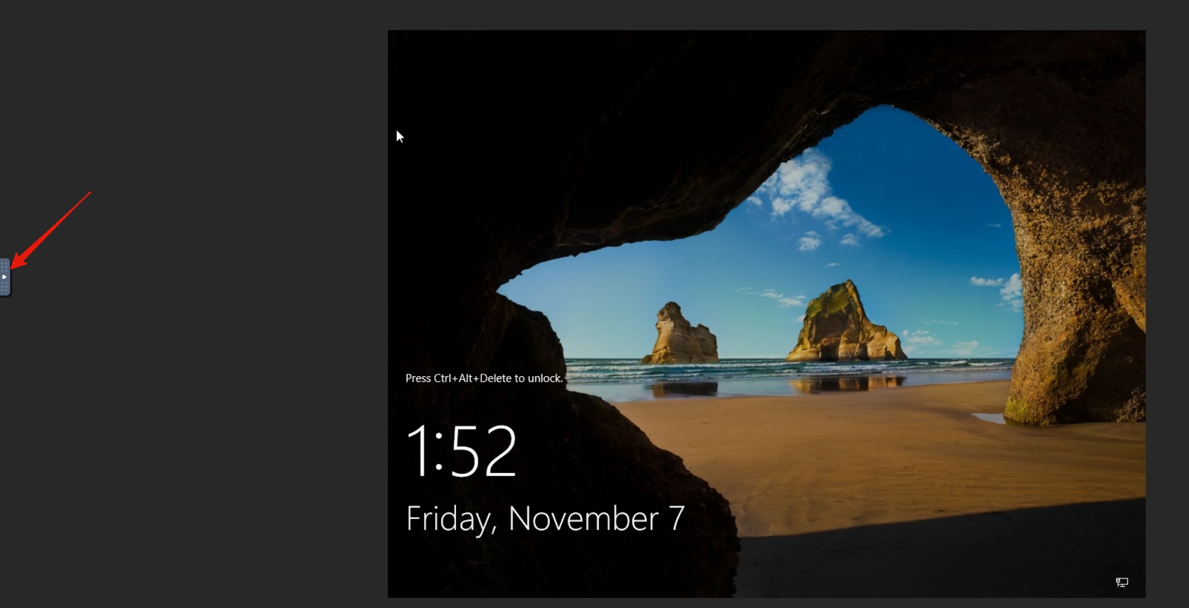Click the lower dotted grid on the side tab
The height and width of the screenshot is (608, 1189).
tap(4, 287)
